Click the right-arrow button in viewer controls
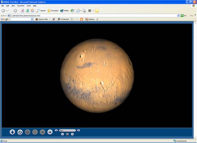Viewport: 197px width, 143px height. (x=50, y=132)
